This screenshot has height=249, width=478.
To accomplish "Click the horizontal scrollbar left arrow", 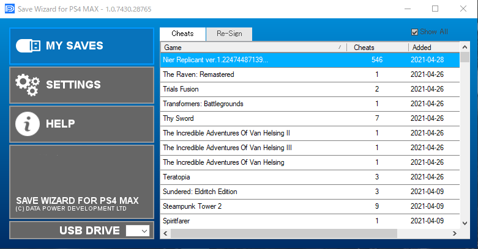I will pos(165,234).
